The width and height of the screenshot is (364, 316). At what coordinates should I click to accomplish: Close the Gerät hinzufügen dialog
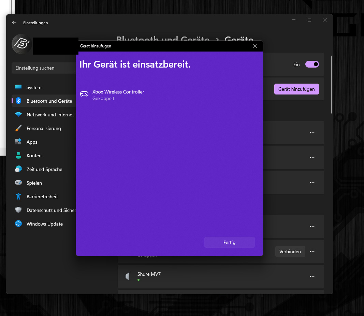point(255,46)
